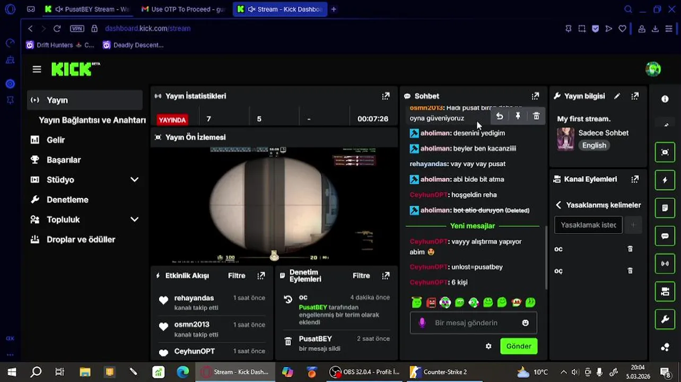Edit stream info with pencil icon
681x382 pixels.
[x=617, y=96]
